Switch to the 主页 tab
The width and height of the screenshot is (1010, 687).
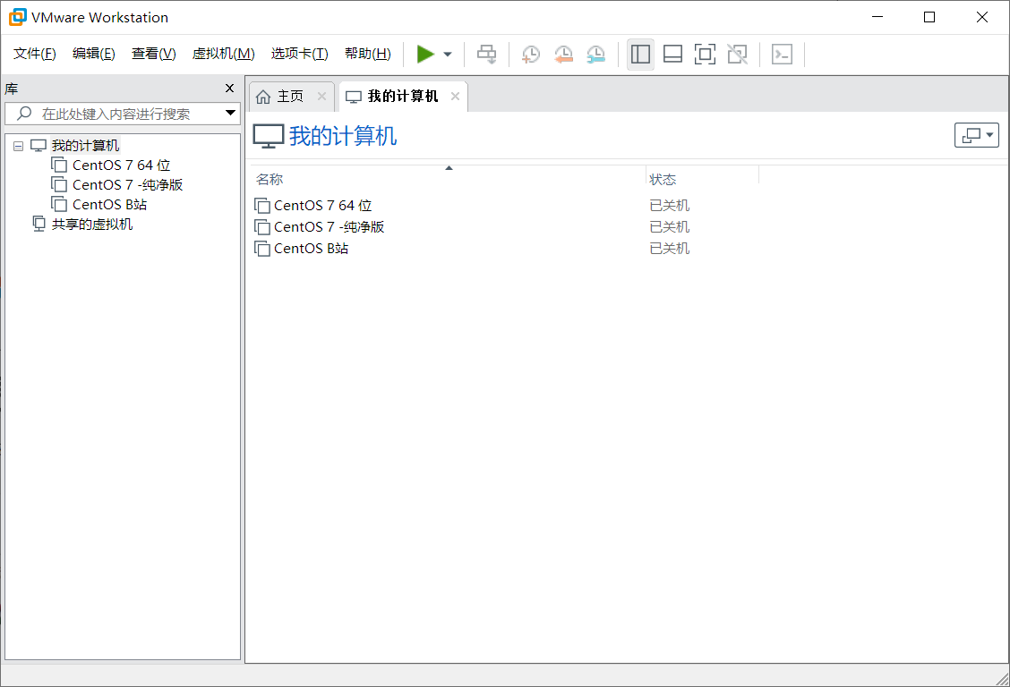coord(292,97)
